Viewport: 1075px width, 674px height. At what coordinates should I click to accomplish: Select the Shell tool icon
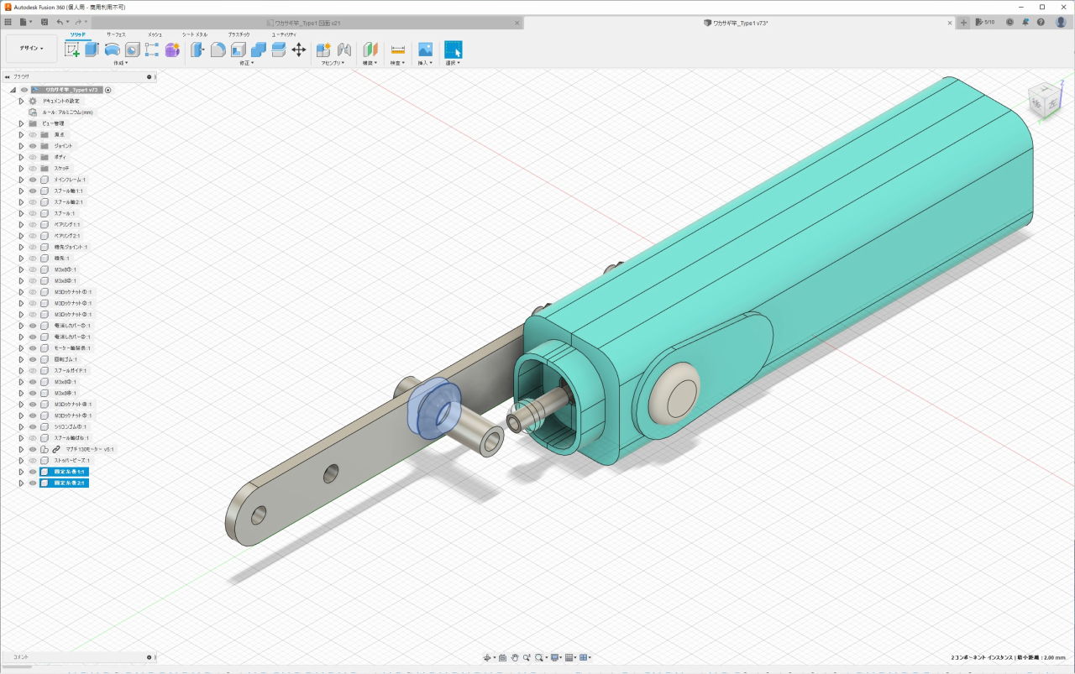coord(238,50)
